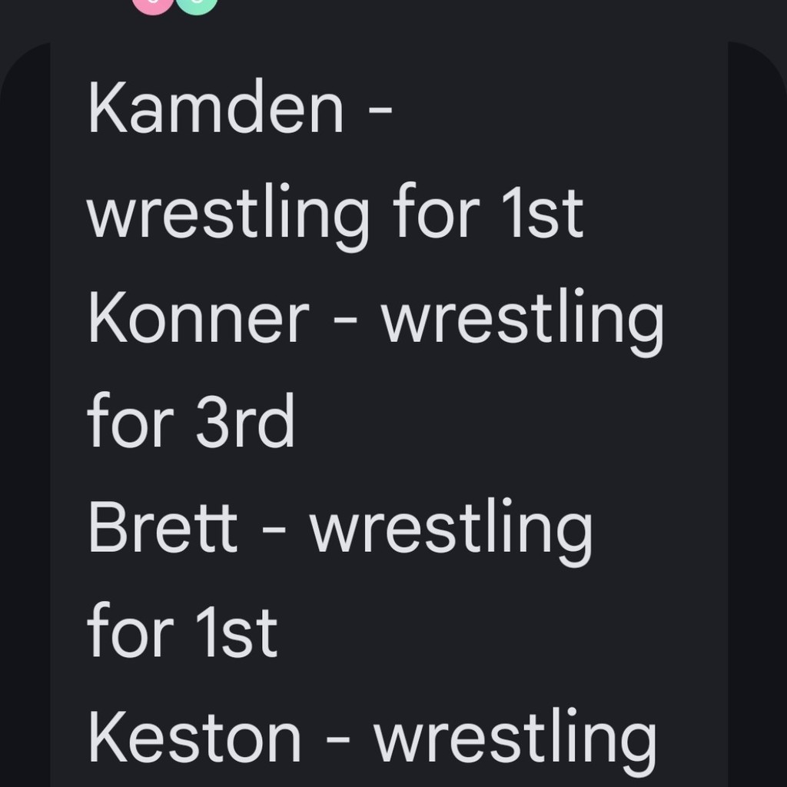Tap the pink avatar circle
787x787 pixels.
point(153,5)
